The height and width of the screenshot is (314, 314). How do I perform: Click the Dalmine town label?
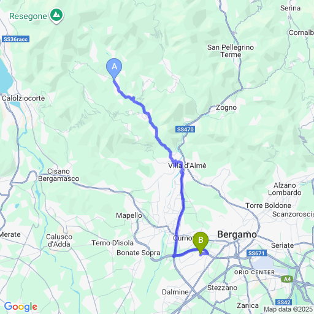click(175, 292)
